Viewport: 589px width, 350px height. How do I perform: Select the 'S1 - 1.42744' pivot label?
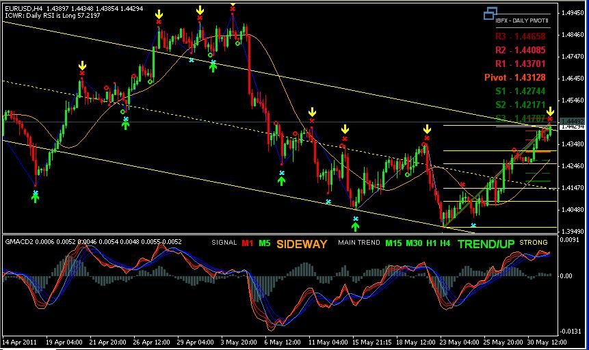(521, 91)
